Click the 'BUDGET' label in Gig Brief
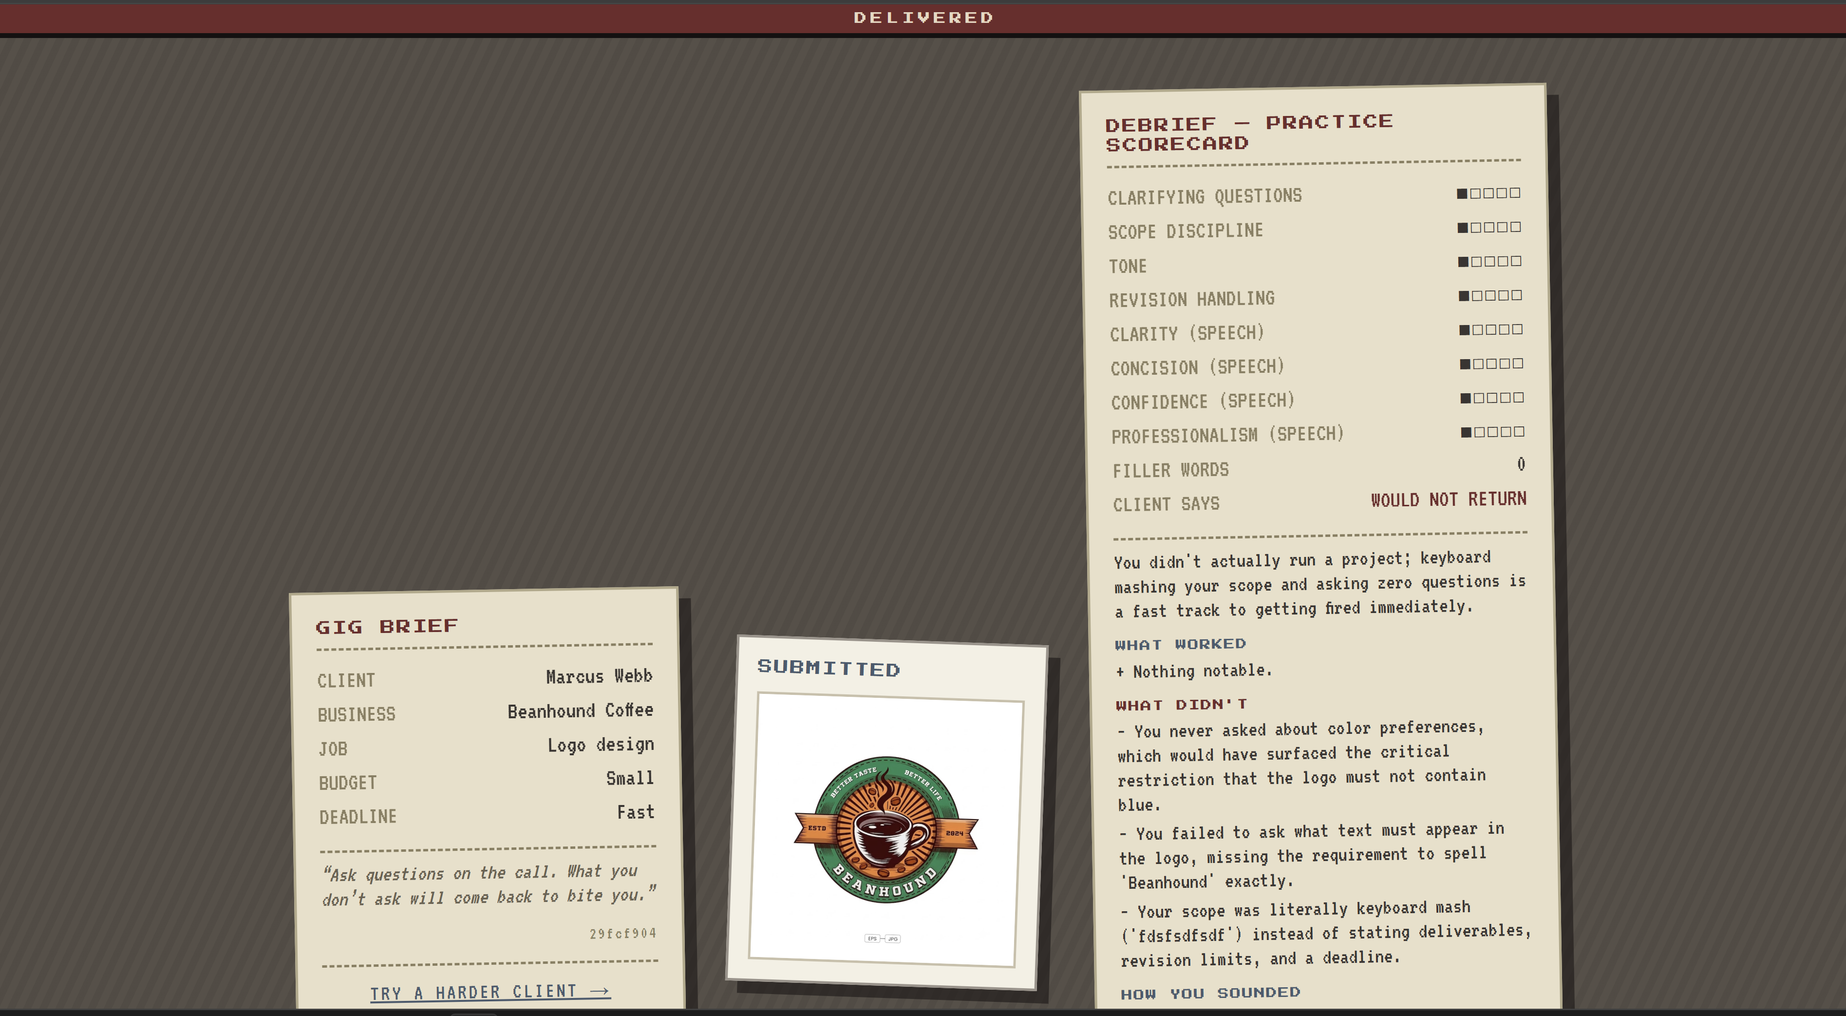 (348, 783)
